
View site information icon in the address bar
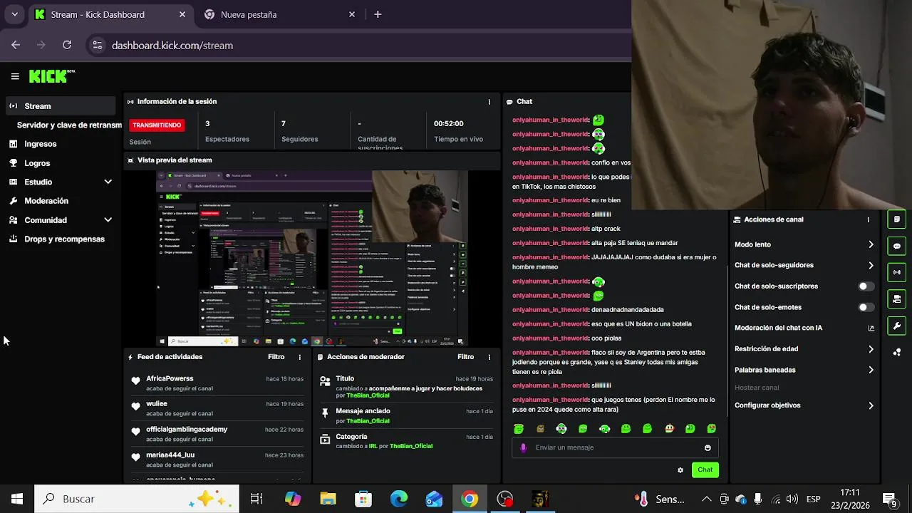pos(98,45)
